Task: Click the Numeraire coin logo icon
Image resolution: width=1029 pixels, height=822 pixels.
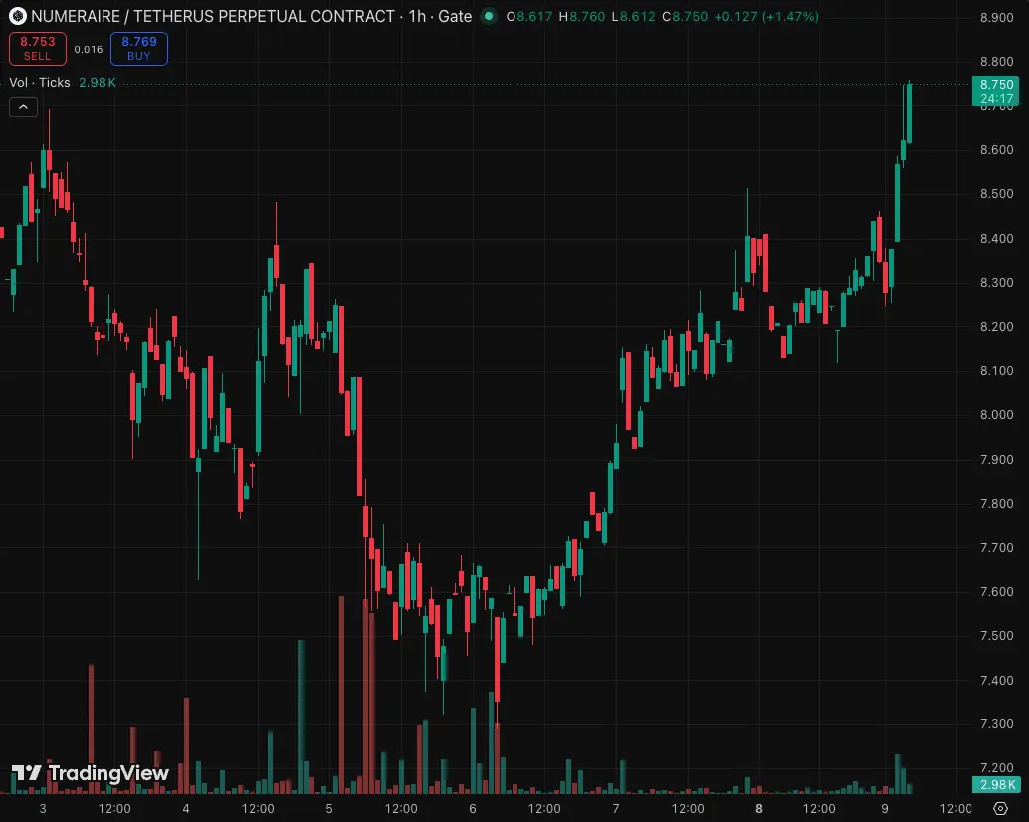Action: point(18,16)
